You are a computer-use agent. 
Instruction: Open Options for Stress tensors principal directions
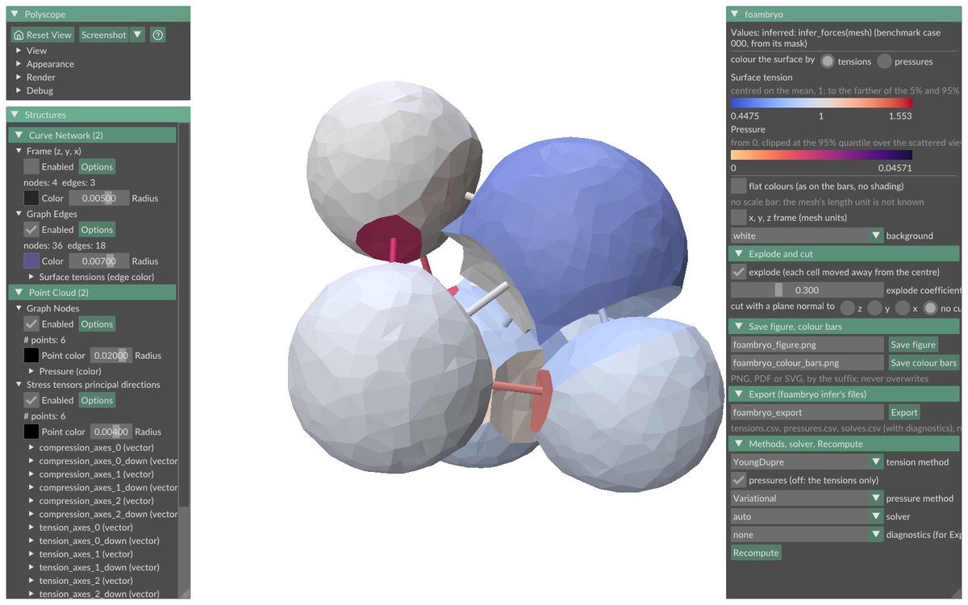coord(97,400)
